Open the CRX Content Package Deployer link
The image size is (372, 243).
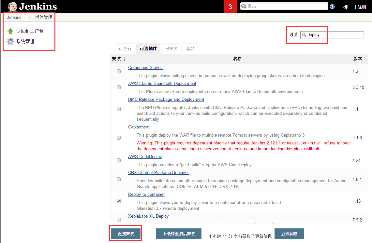(x=158, y=172)
